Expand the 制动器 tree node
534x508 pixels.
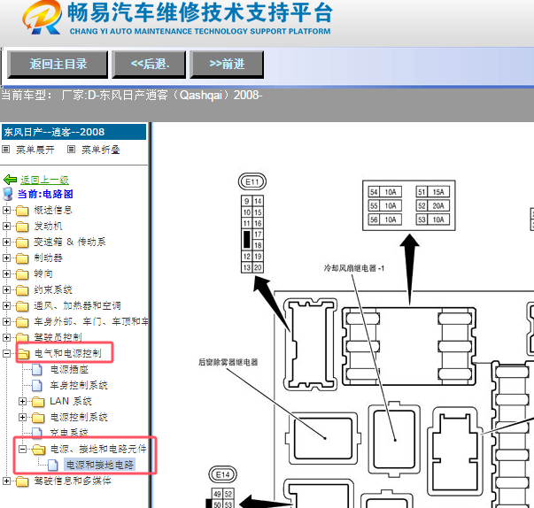(6, 258)
